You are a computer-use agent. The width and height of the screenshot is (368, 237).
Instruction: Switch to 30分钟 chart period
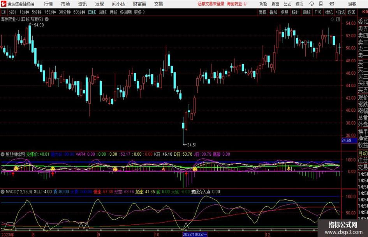click(65, 12)
